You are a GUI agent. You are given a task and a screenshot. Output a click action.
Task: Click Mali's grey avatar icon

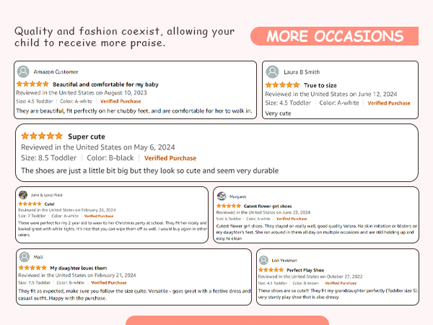25,256
